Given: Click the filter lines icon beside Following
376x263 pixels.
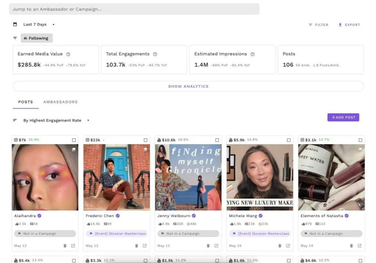Looking at the screenshot, I should [15, 38].
